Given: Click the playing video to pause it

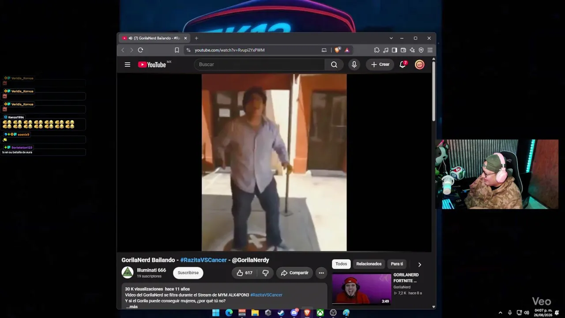Looking at the screenshot, I should 274,163.
